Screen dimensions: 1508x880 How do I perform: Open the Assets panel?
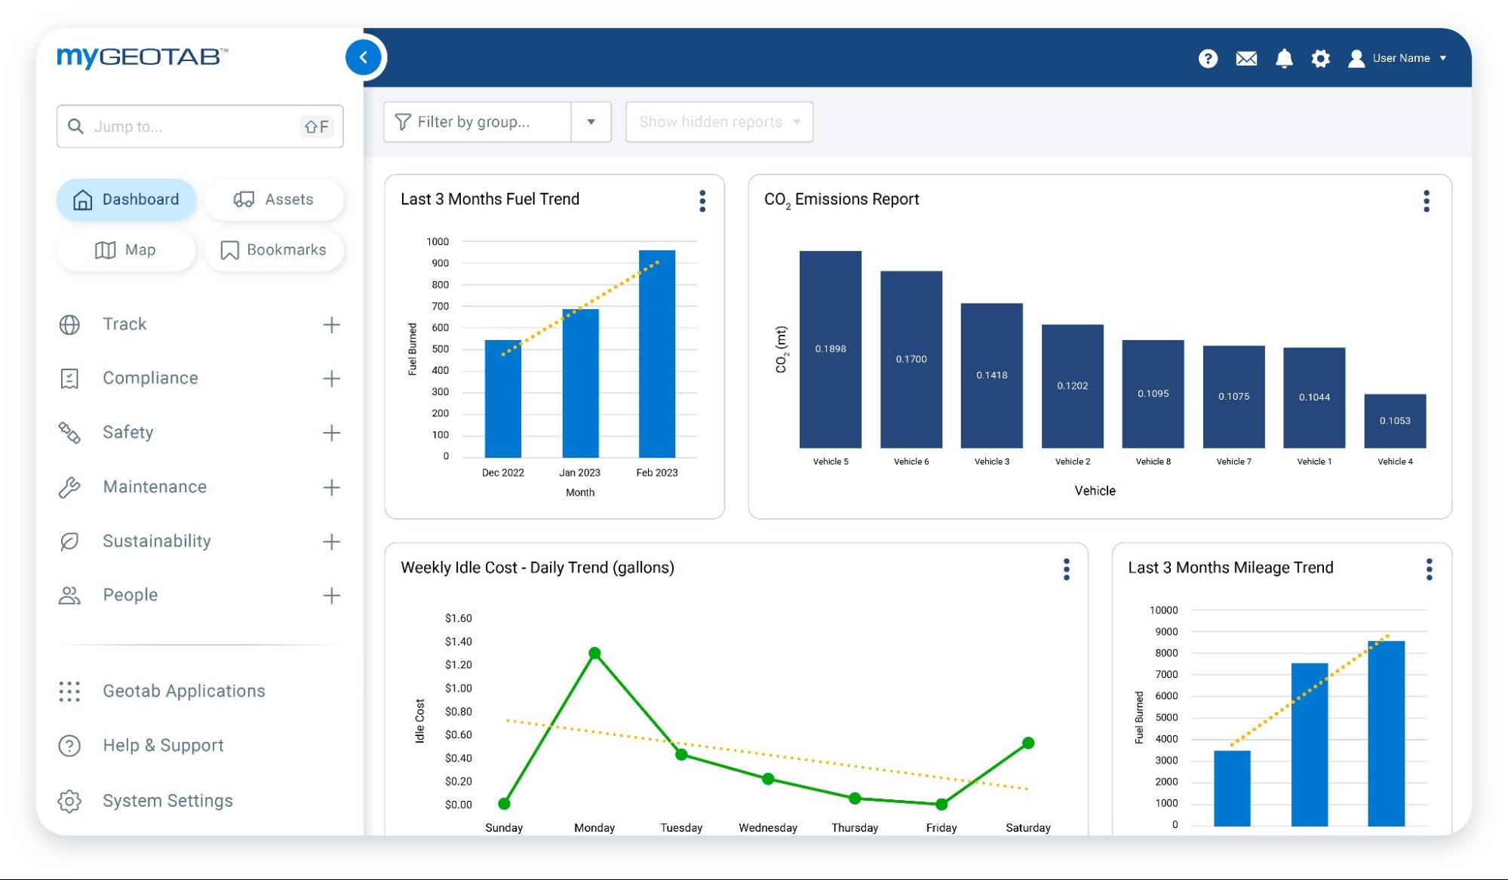(x=274, y=199)
